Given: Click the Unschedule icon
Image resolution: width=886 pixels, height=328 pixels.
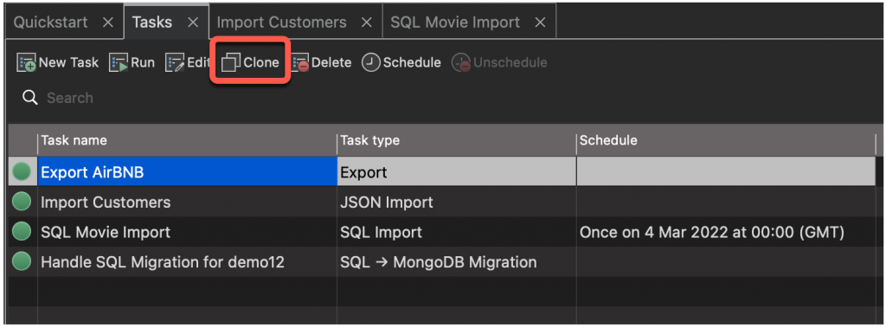Looking at the screenshot, I should coord(461,63).
